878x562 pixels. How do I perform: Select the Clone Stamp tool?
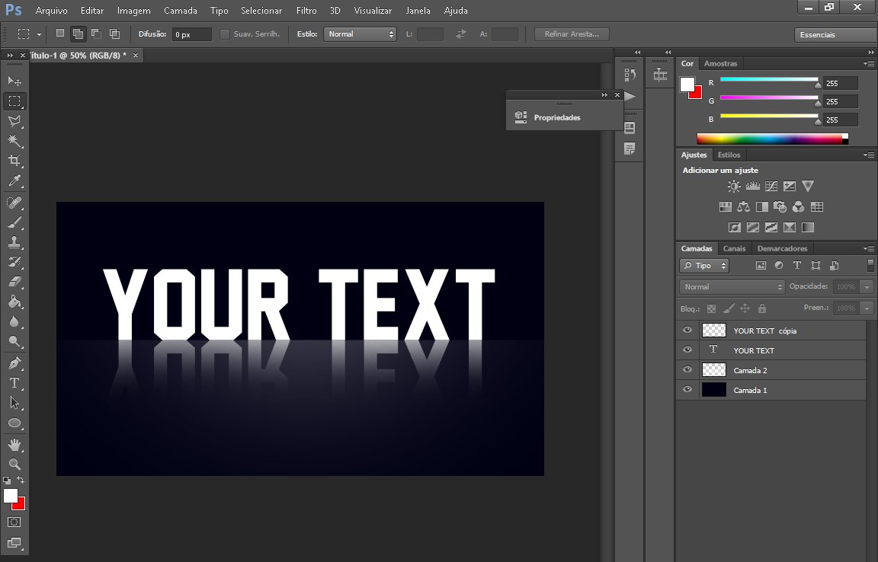15,243
